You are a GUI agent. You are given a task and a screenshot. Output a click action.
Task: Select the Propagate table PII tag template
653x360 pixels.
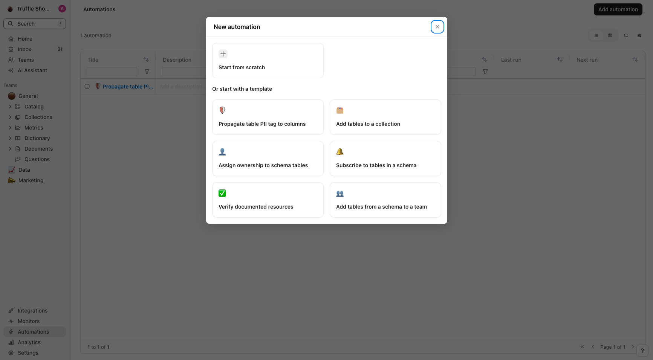[x=268, y=117]
